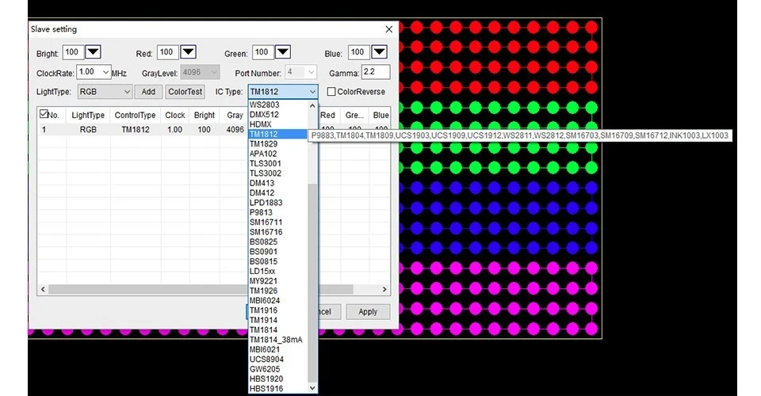Click the Apply button
The width and height of the screenshot is (761, 396).
click(x=368, y=312)
